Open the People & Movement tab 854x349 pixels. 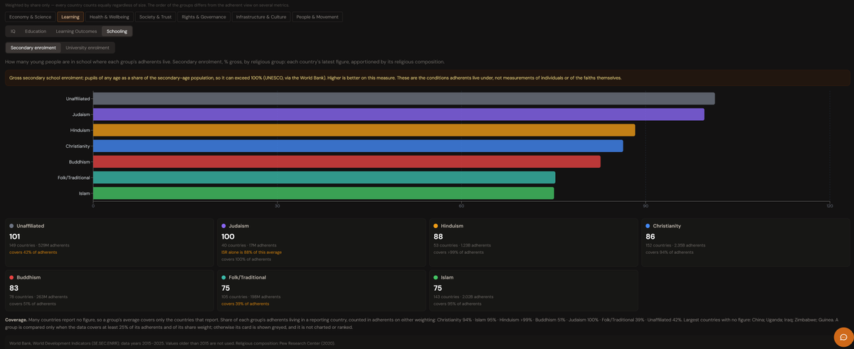click(317, 16)
